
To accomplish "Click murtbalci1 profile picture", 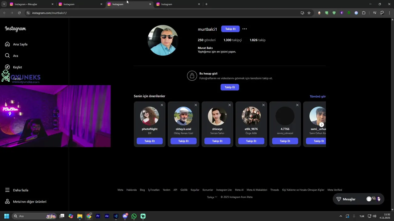I will tap(163, 40).
